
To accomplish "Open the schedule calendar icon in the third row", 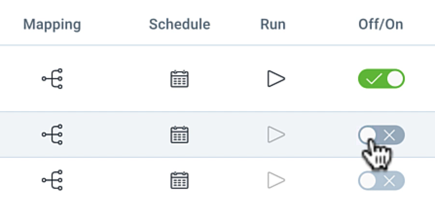I will [x=180, y=180].
